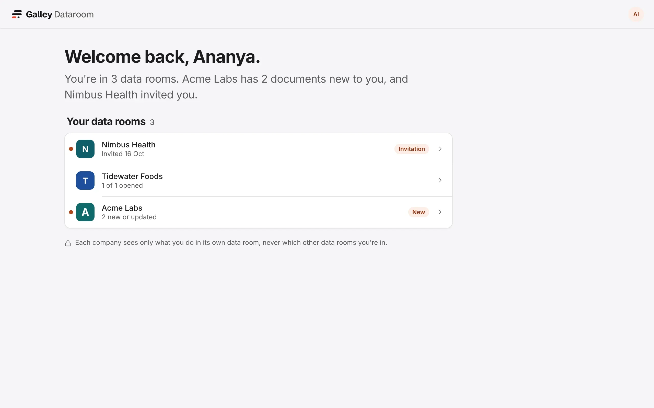The image size is (654, 408).
Task: Click the New badge on Acme Labs
Action: point(418,212)
